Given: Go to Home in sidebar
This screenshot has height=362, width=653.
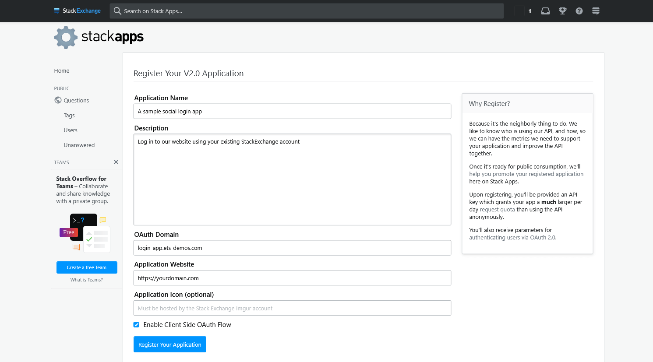Looking at the screenshot, I should [x=62, y=71].
